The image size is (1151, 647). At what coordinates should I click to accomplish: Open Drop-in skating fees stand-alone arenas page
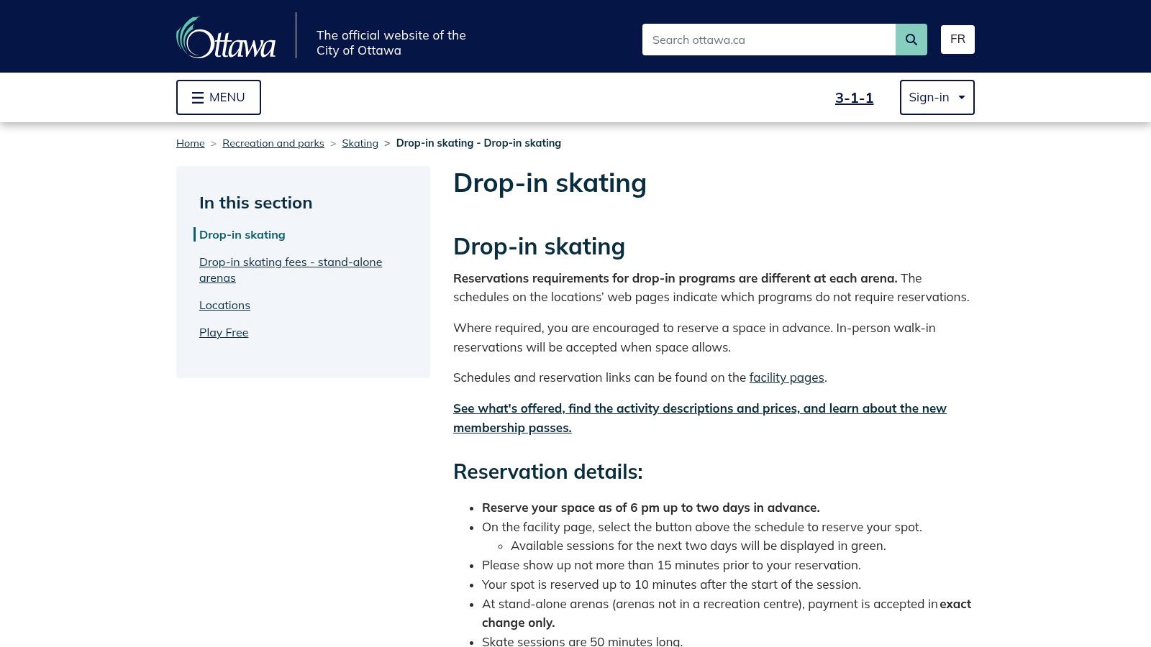click(x=291, y=270)
